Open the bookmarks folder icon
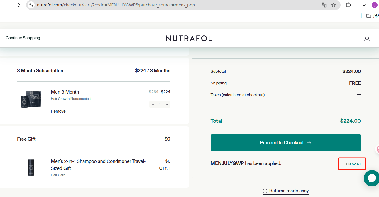 pyautogui.click(x=369, y=16)
